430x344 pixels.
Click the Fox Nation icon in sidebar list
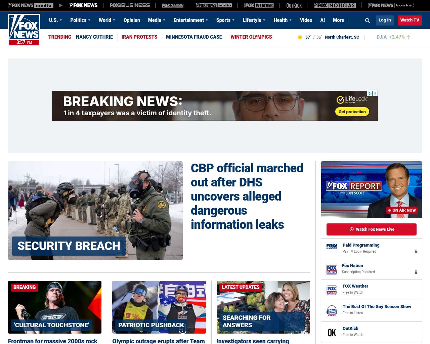coord(332,269)
